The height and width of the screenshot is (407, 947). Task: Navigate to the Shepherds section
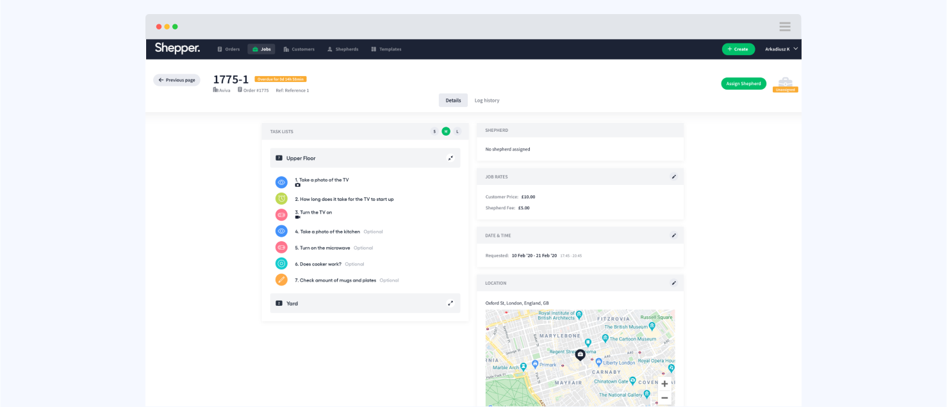(342, 49)
